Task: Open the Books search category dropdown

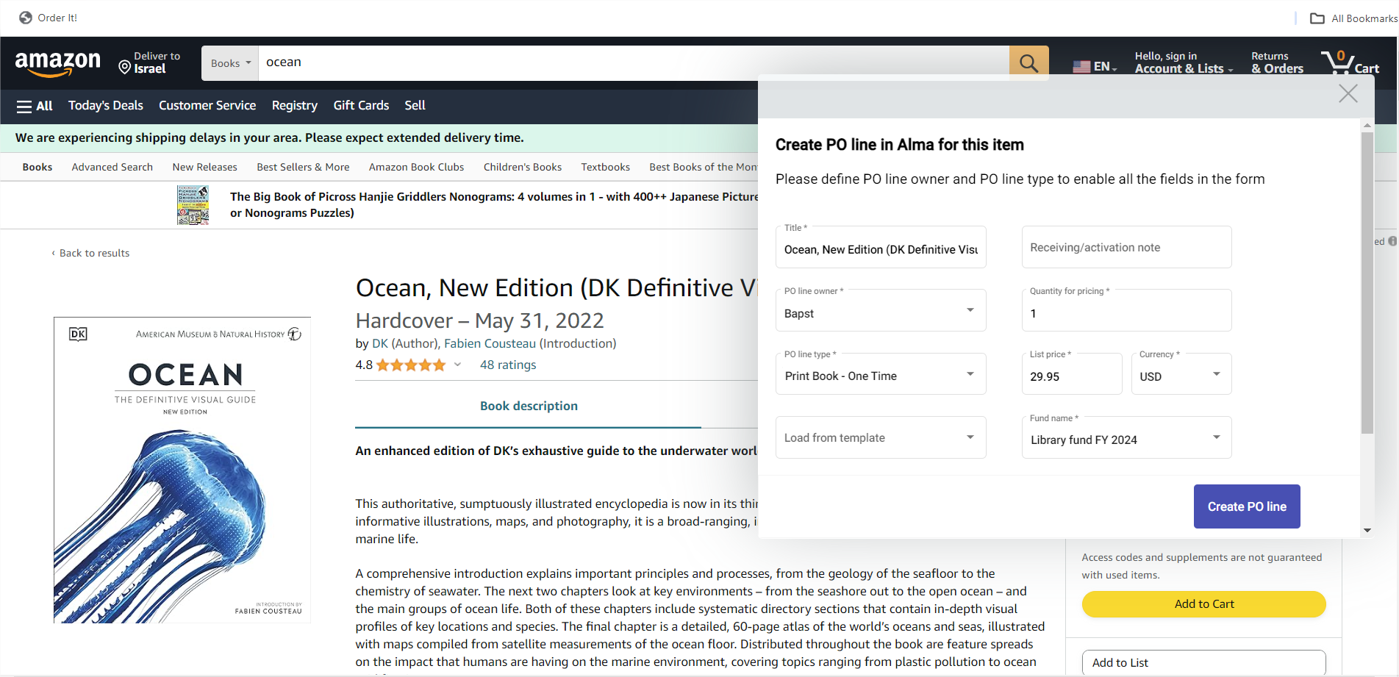Action: pos(230,63)
